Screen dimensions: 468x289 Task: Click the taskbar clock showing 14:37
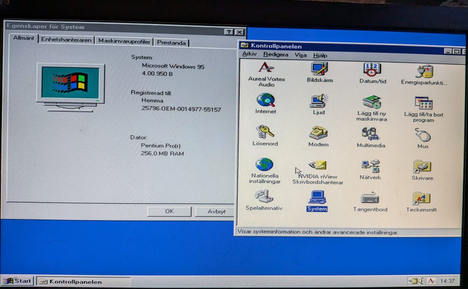point(448,281)
